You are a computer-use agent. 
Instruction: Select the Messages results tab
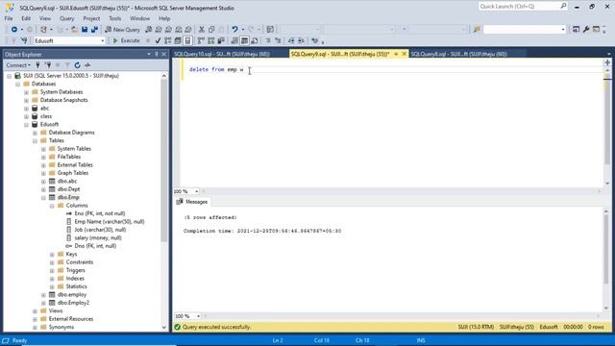point(192,202)
